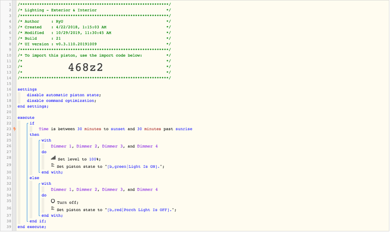
Task: Click the 'end if;' line
Action: [x=37, y=221]
